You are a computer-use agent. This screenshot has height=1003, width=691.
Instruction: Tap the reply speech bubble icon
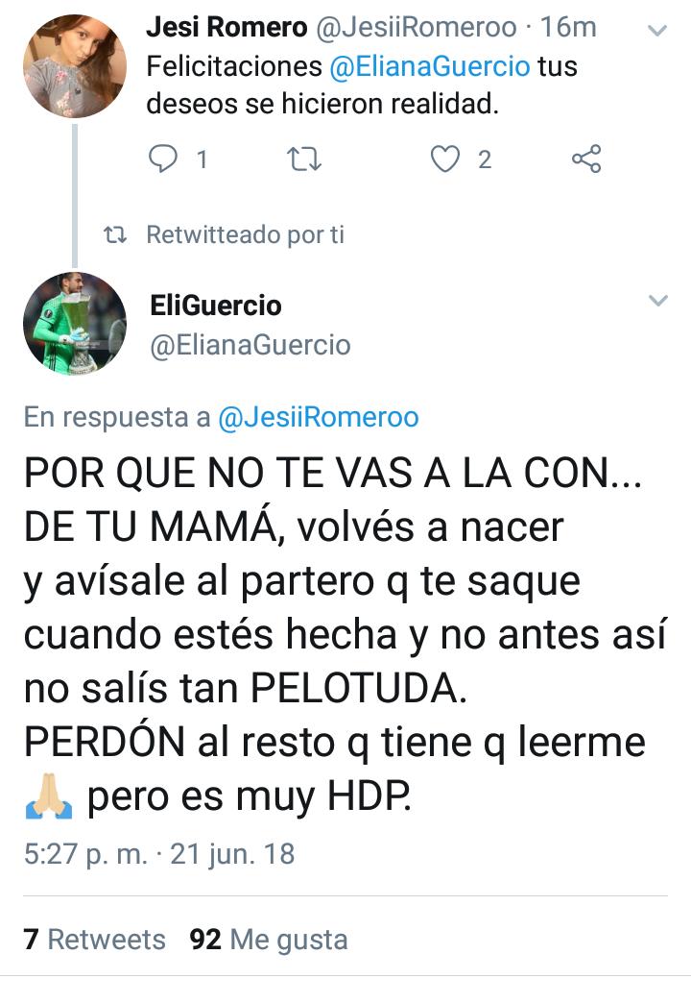click(162, 159)
